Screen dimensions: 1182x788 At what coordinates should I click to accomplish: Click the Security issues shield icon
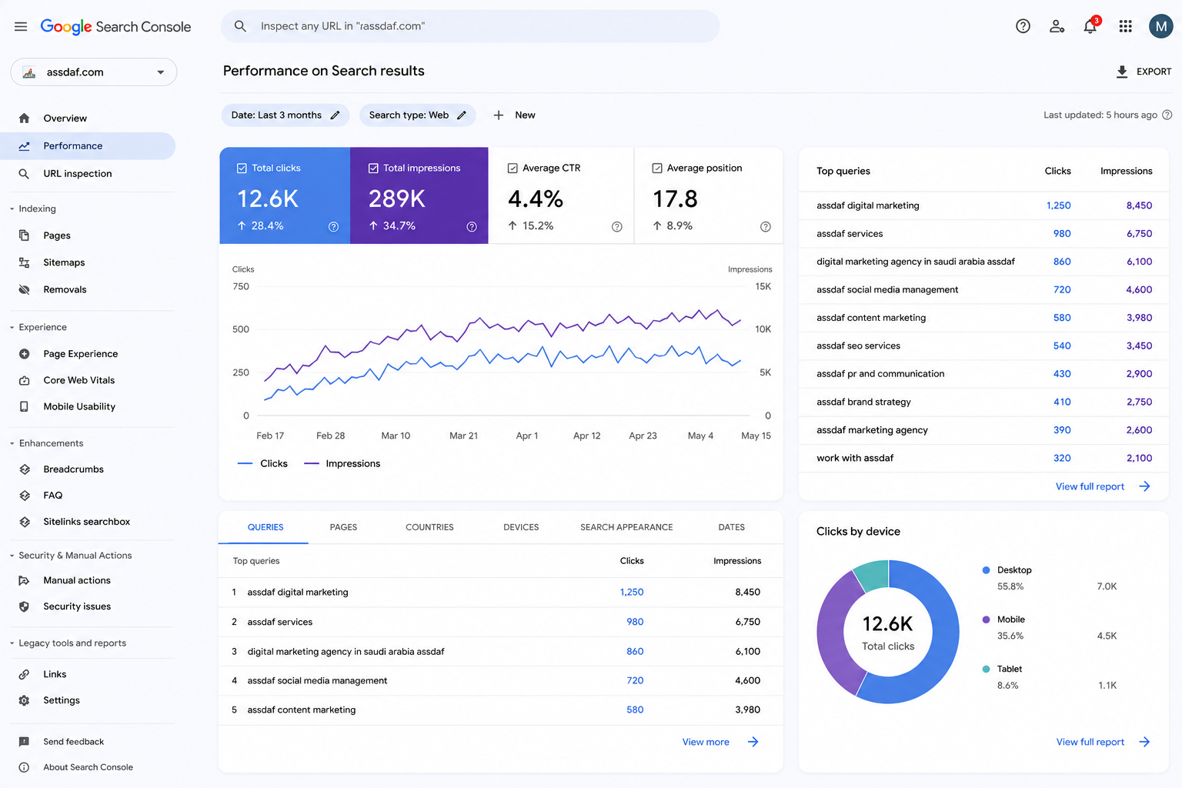tap(24, 606)
